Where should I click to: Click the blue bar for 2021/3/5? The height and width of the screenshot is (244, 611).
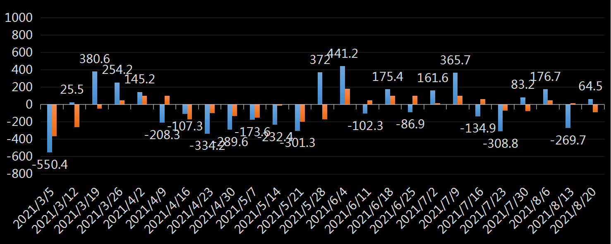coord(50,128)
